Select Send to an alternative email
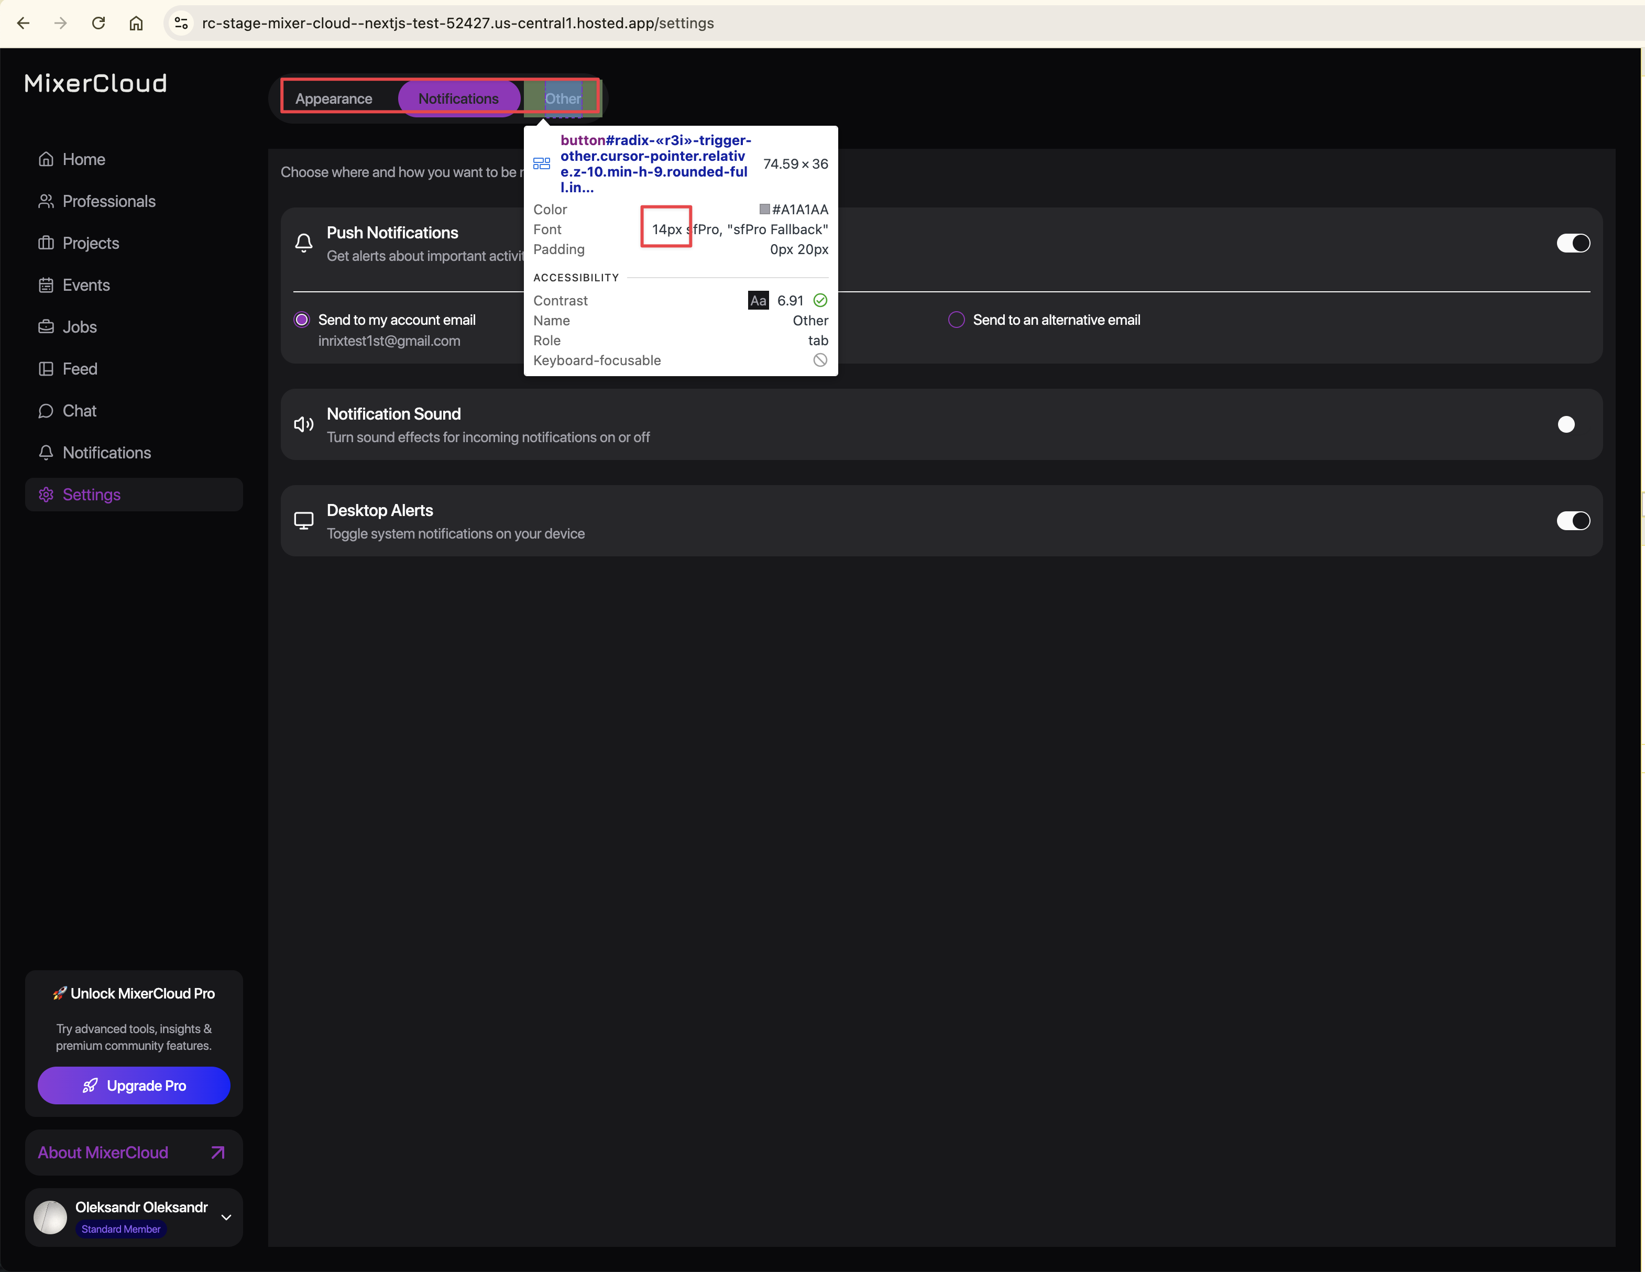Viewport: 1645px width, 1272px height. click(x=956, y=320)
